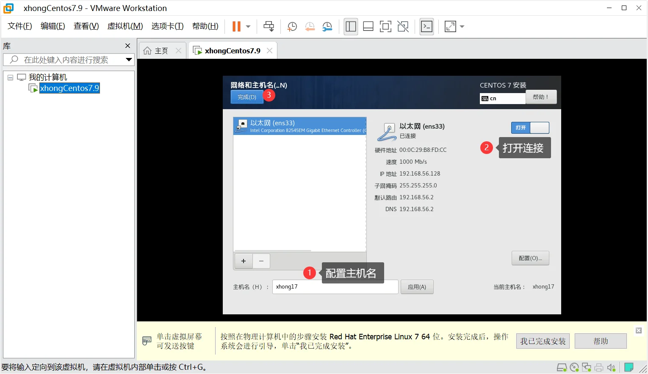This screenshot has height=374, width=648.
Task: Open the power options dropdown arrow
Action: (248, 27)
